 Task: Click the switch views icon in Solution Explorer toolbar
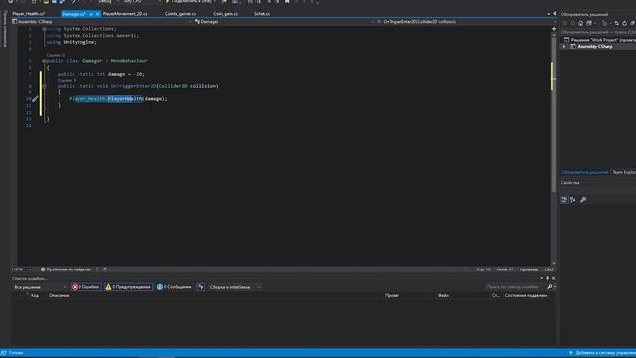tap(589, 23)
